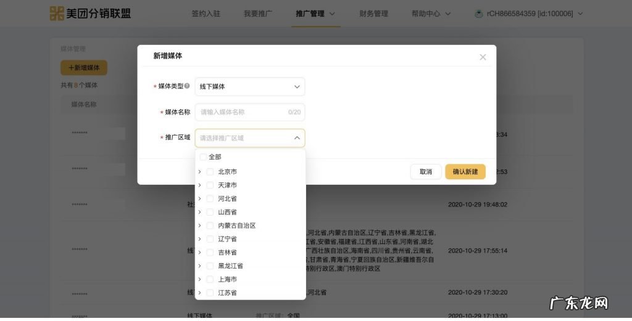This screenshot has height=321, width=632.
Task: Open the 签约入驻 nav item
Action: [x=206, y=14]
